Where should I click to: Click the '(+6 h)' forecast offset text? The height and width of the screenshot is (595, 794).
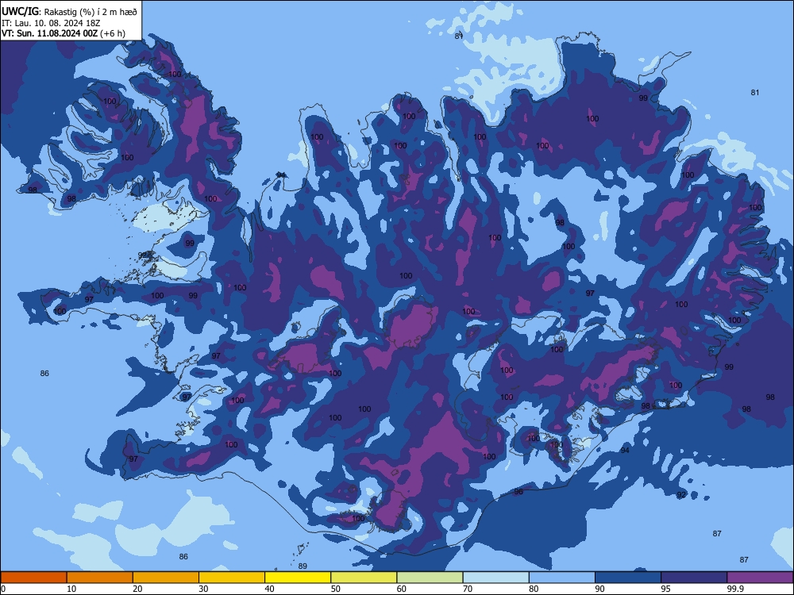tap(113, 33)
